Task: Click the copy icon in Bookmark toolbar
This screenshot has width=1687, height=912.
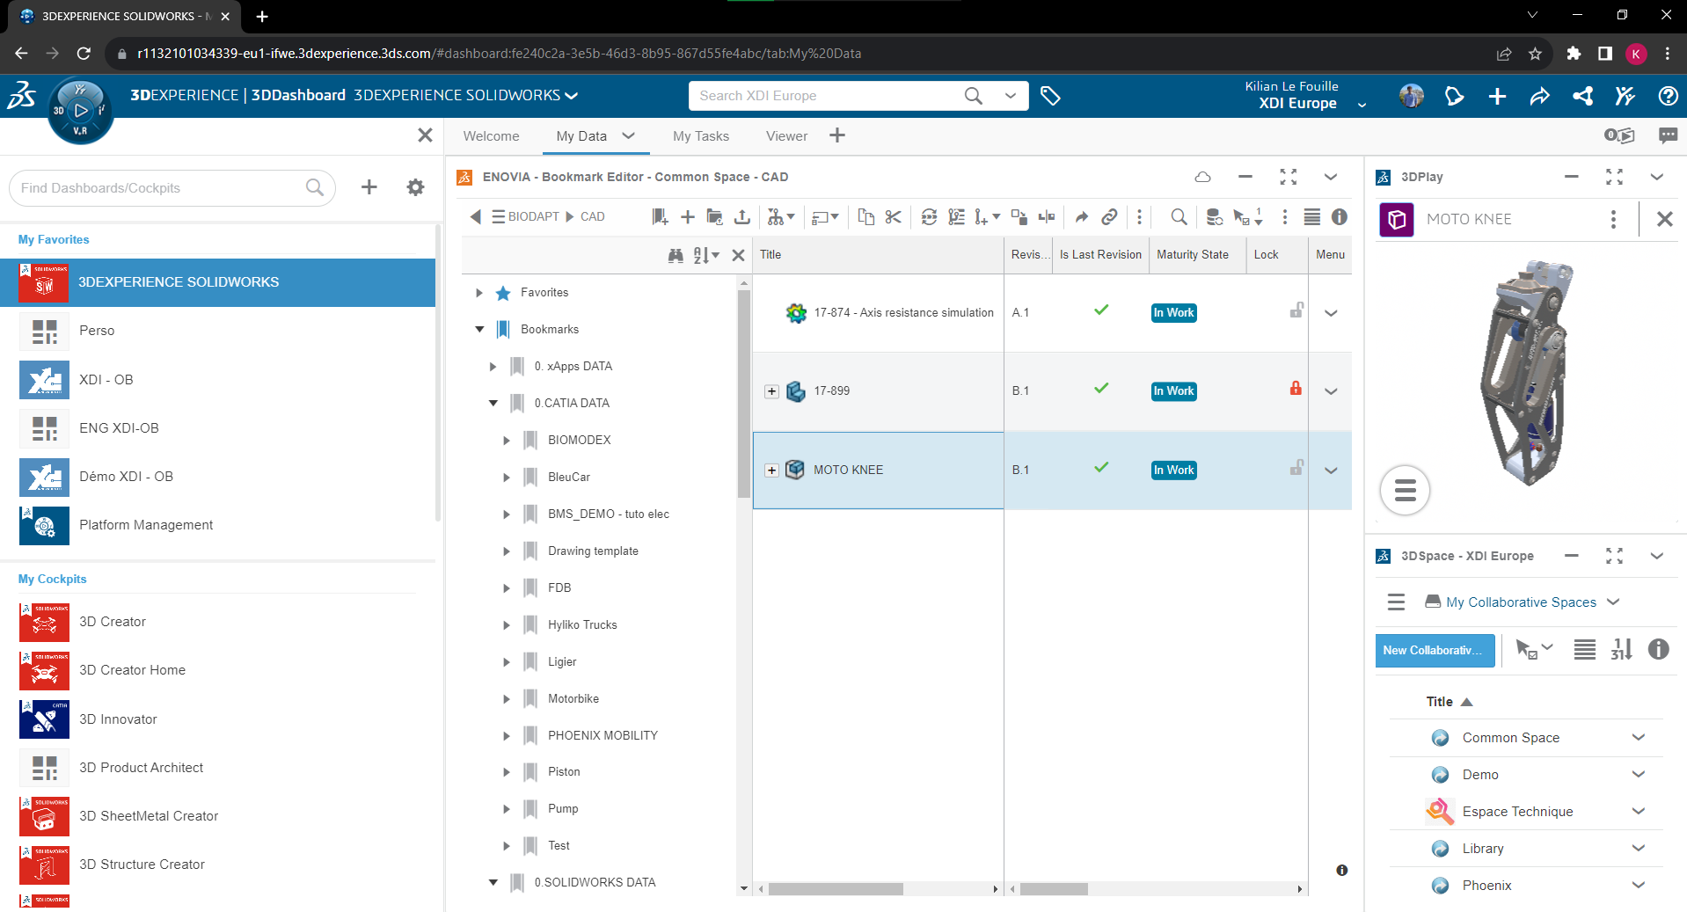Action: pos(866,216)
